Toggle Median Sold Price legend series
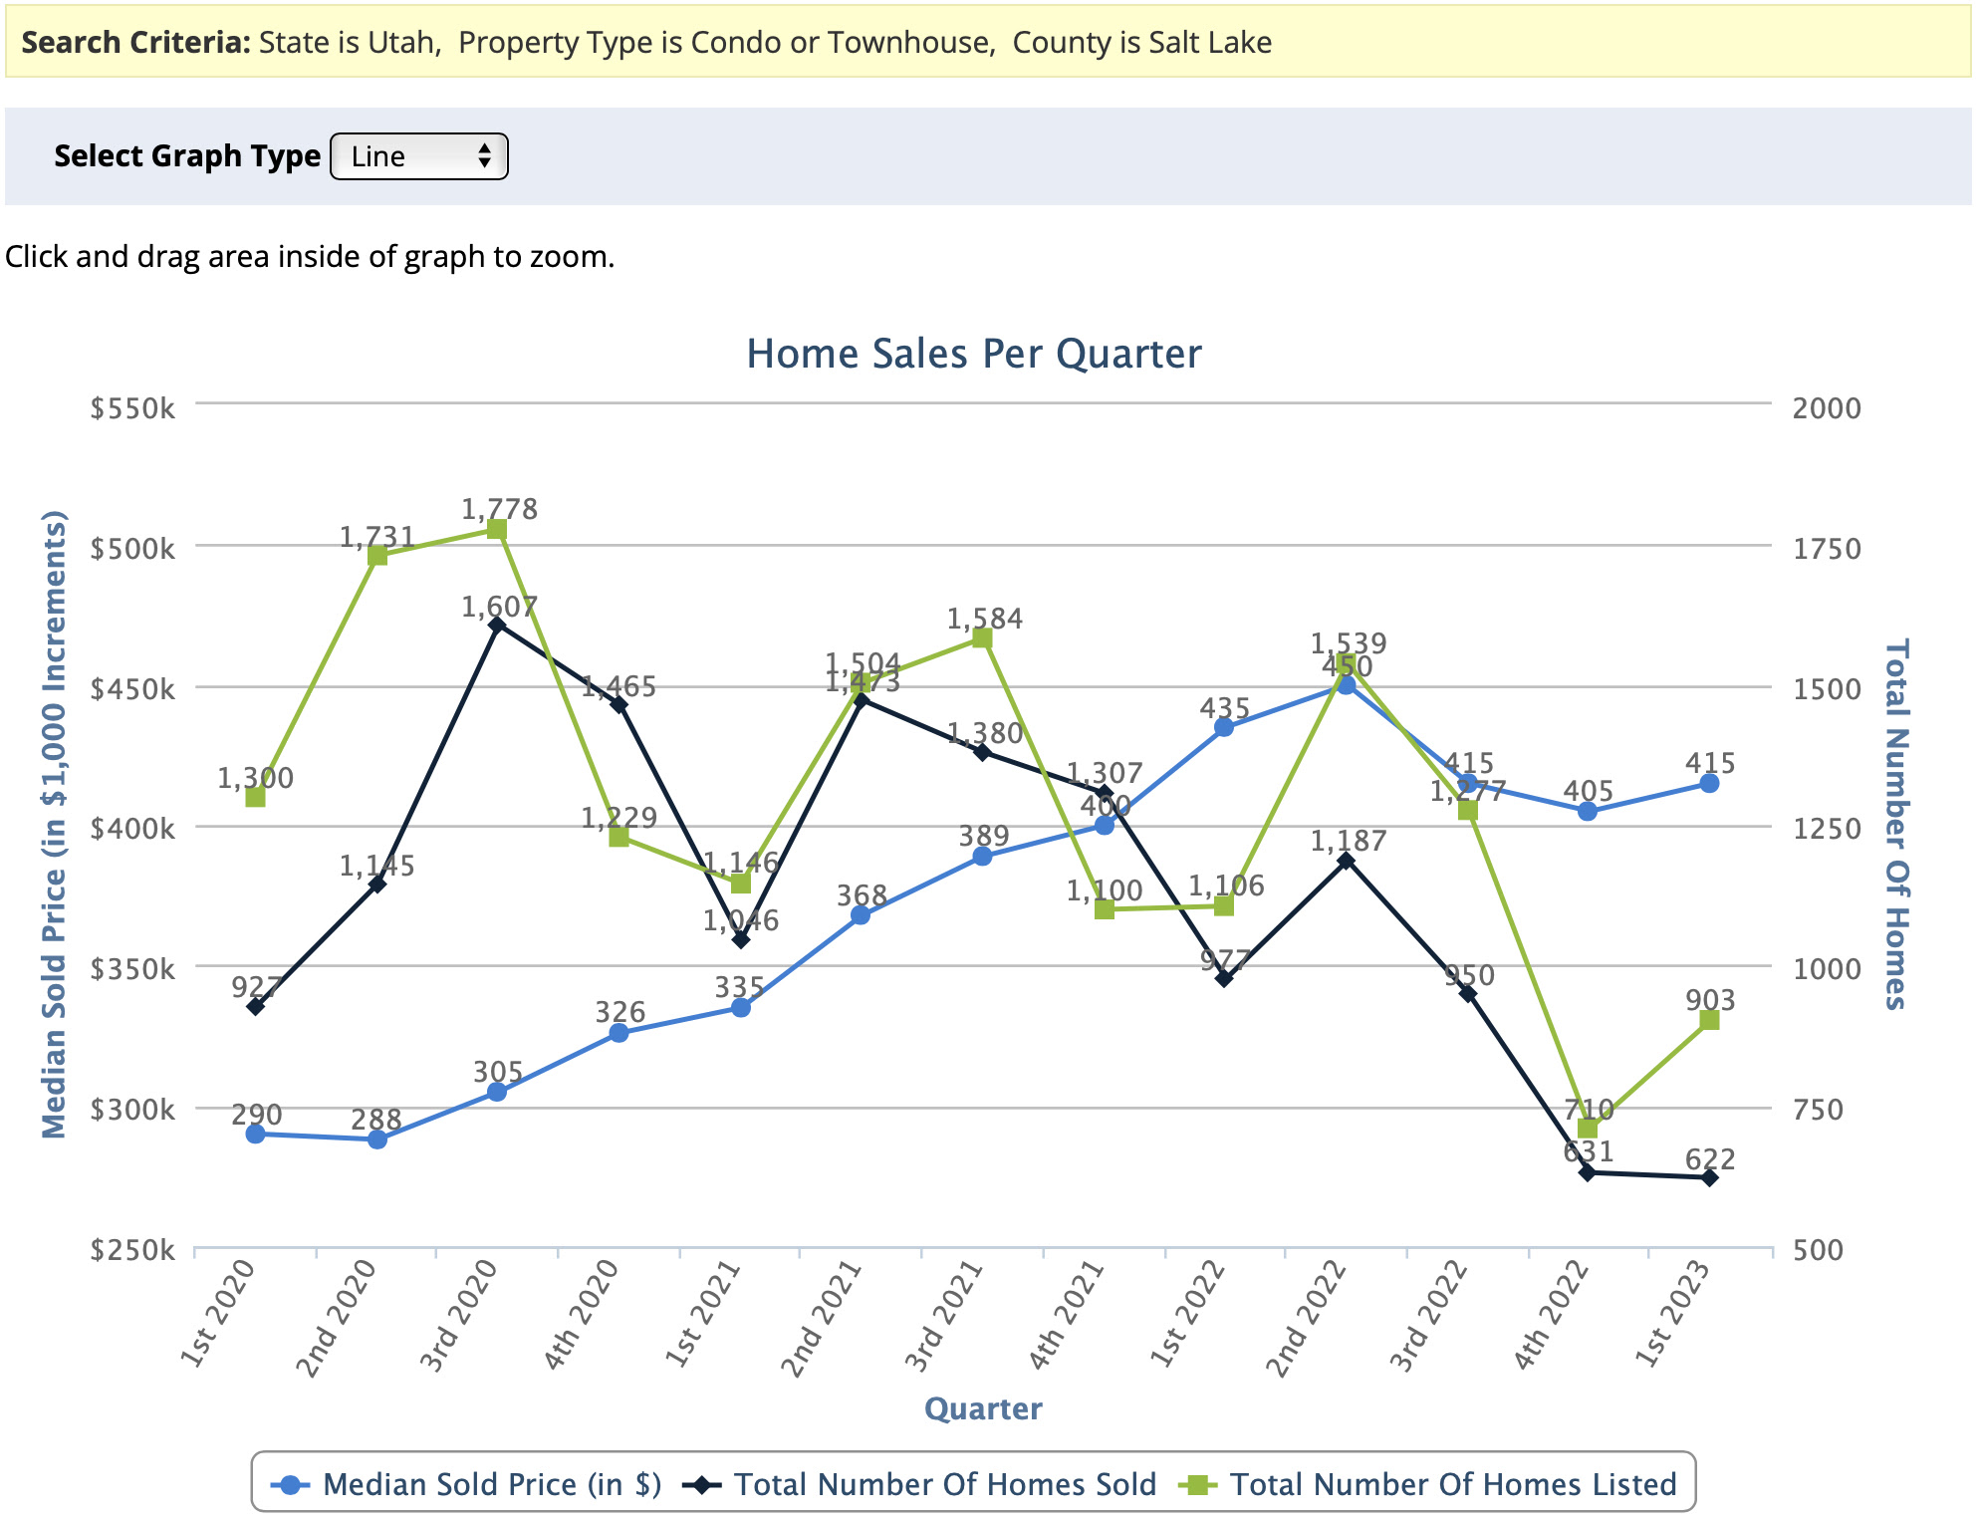 click(x=466, y=1484)
